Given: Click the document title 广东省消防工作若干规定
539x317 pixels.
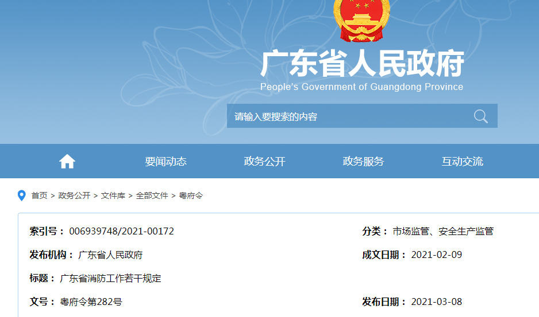Looking at the screenshot, I should point(110,279).
